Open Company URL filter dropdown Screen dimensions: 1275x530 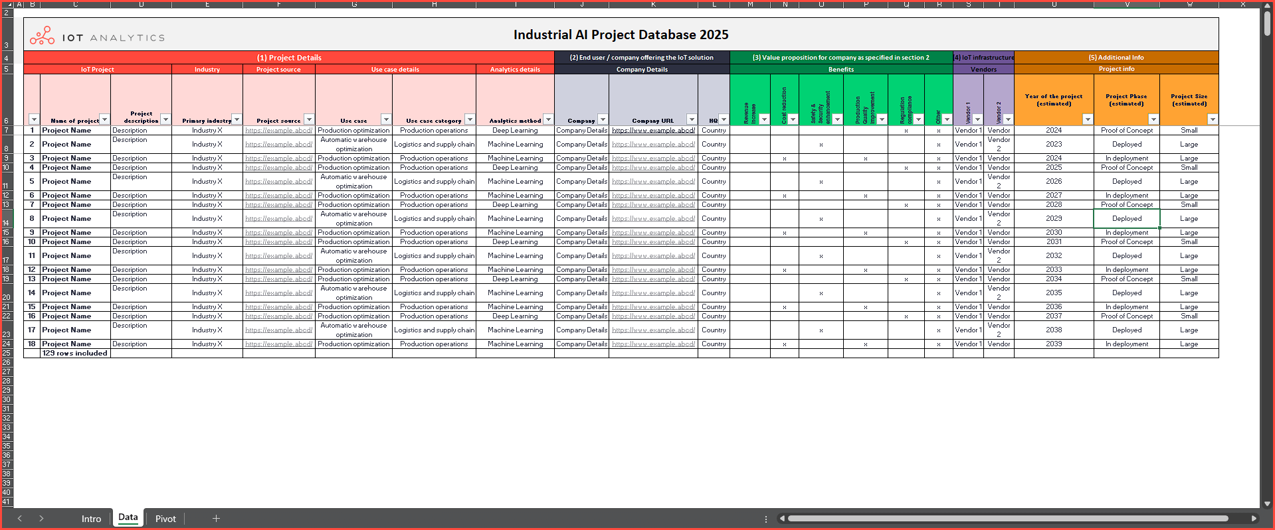pos(692,119)
